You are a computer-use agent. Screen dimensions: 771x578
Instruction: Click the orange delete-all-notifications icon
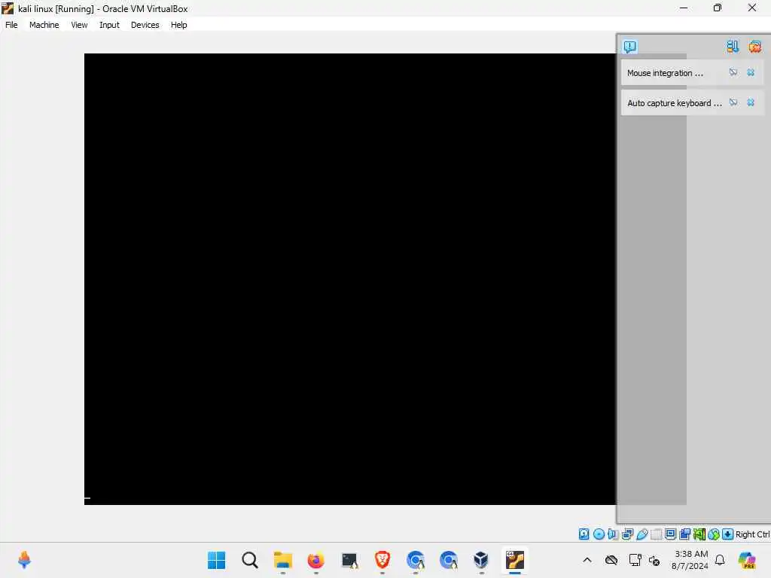pyautogui.click(x=754, y=46)
